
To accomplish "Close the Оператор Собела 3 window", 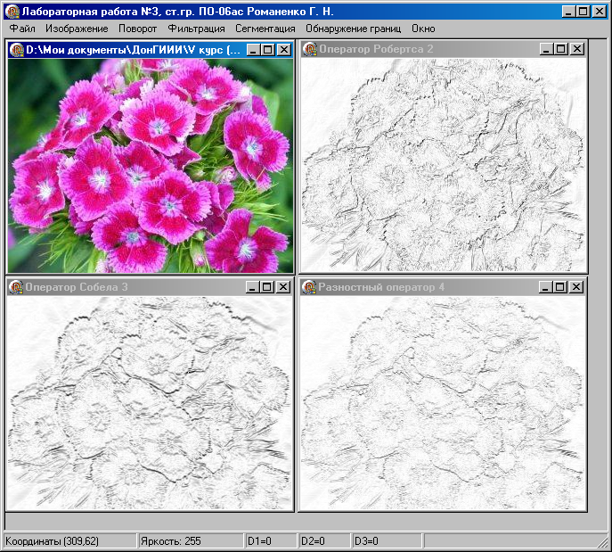I will tap(283, 287).
